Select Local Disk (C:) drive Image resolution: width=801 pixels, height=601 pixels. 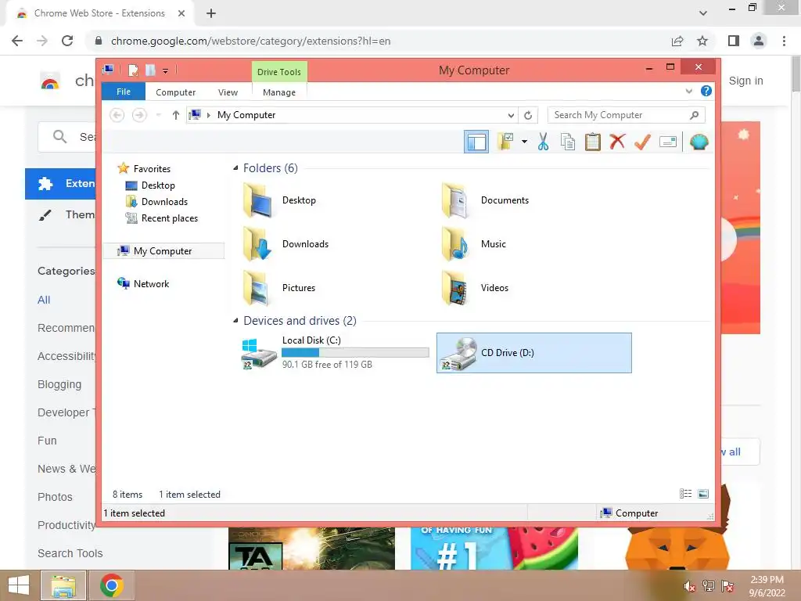coord(335,353)
